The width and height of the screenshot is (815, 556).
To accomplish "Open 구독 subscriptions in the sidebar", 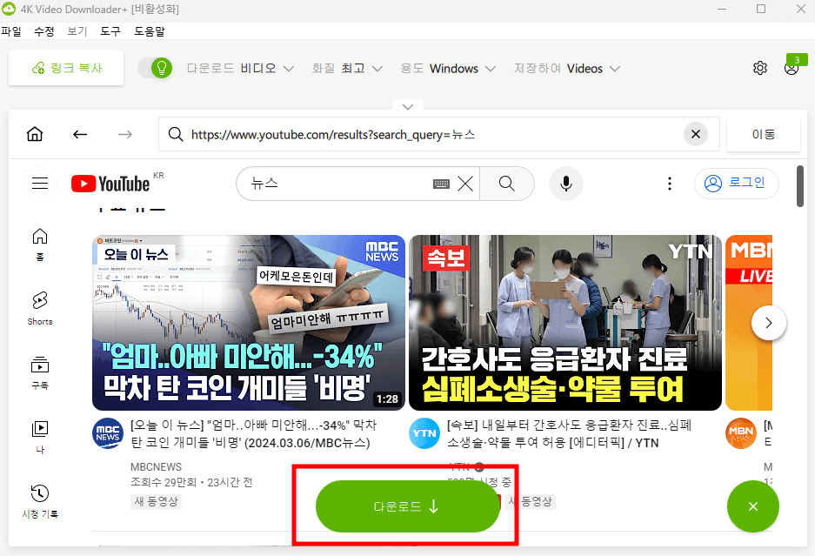I will 40,373.
